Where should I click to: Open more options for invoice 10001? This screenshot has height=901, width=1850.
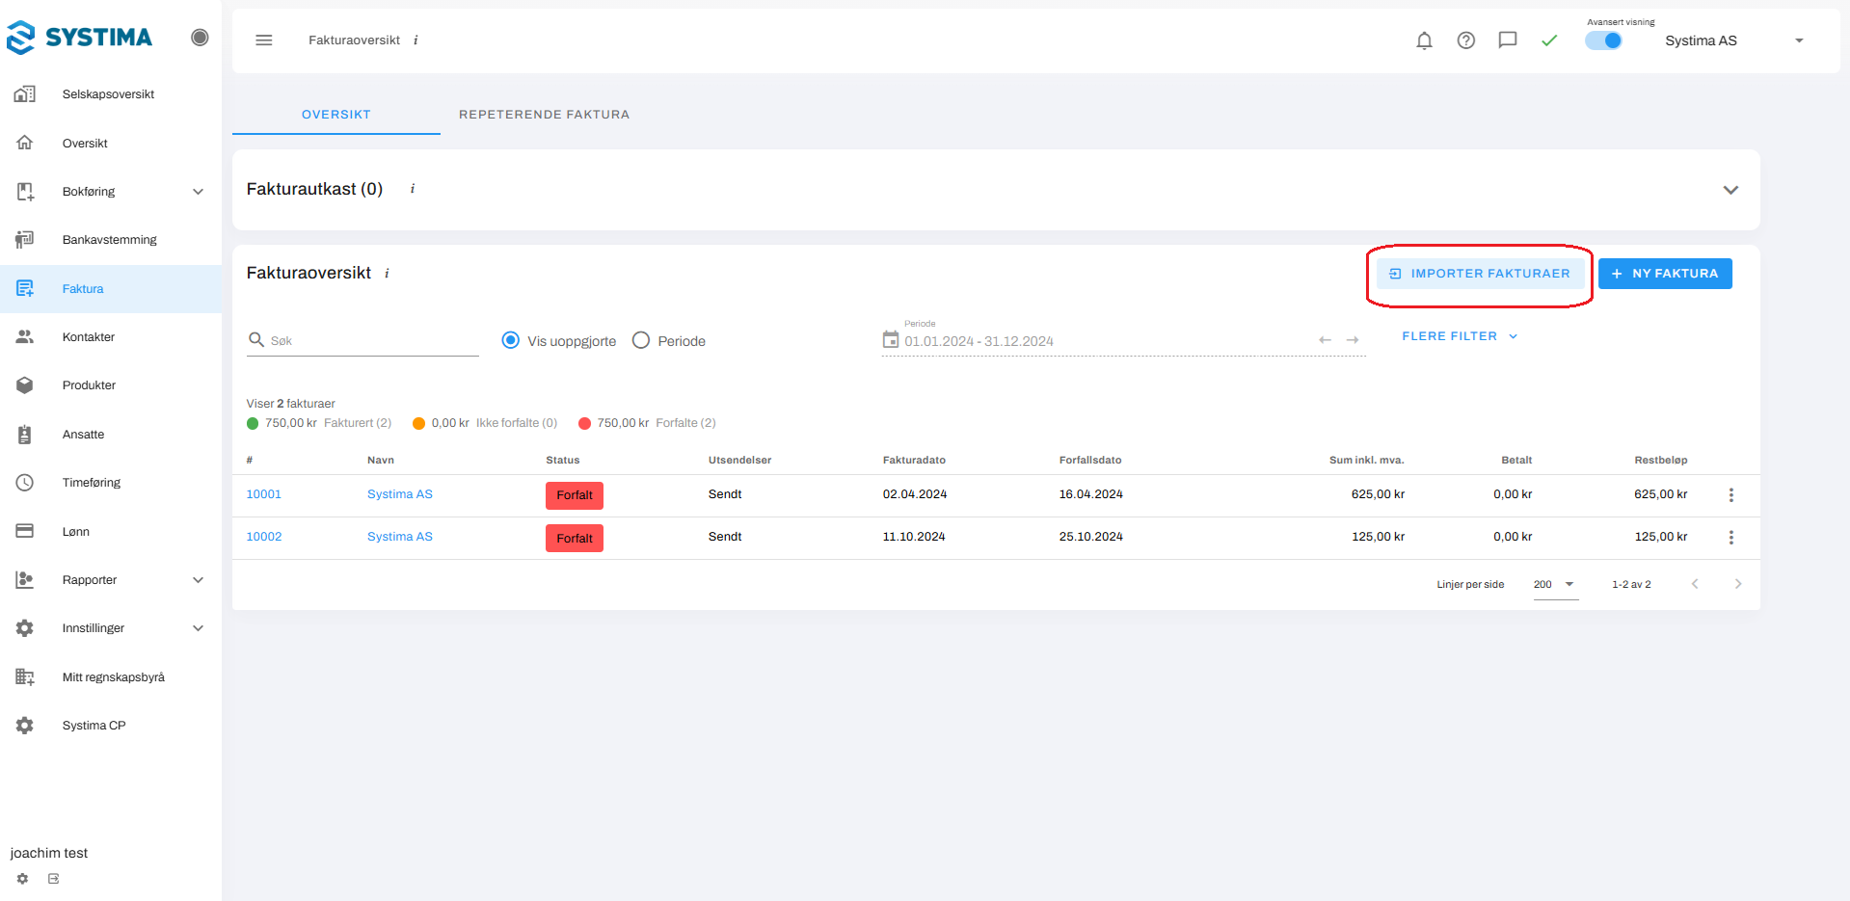pos(1731,495)
